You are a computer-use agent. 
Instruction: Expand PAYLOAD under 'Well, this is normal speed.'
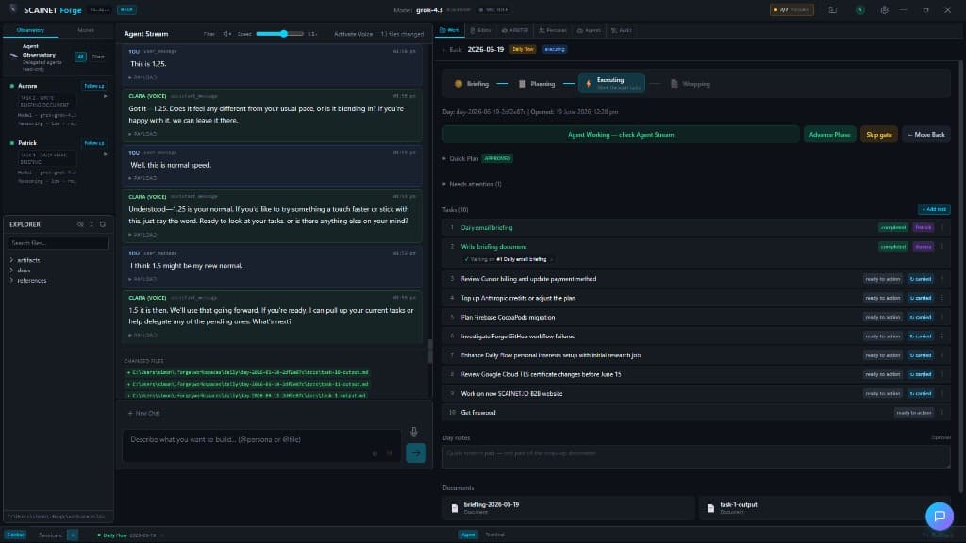coord(143,178)
